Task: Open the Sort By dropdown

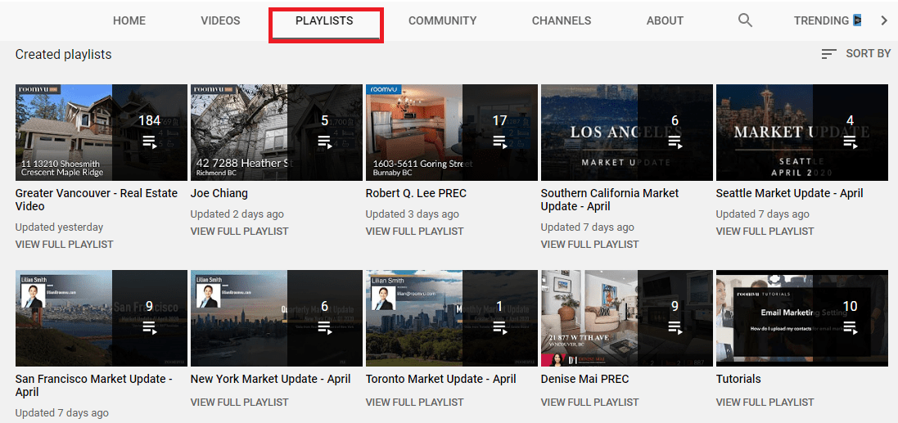Action: [855, 53]
